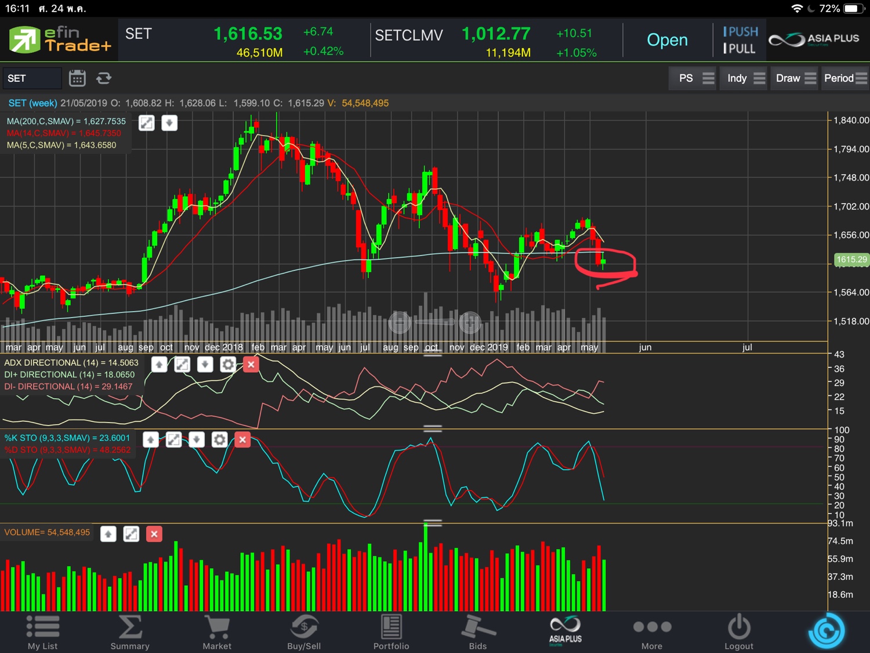Open the calendar date picker

pos(77,78)
